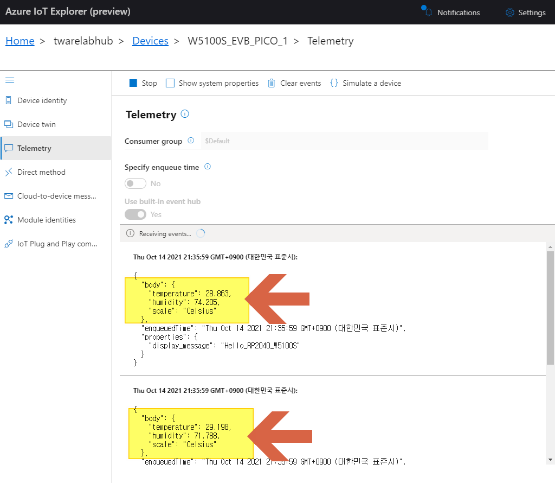Click info icon next to Consumer group
555x483 pixels.
(x=191, y=141)
